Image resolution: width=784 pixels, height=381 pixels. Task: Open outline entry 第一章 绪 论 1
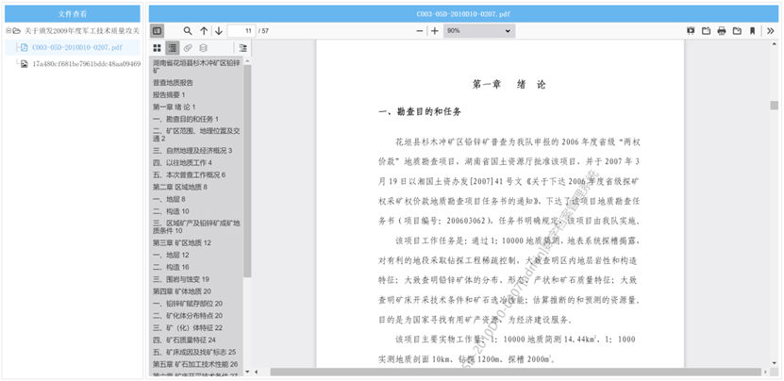[x=174, y=107]
